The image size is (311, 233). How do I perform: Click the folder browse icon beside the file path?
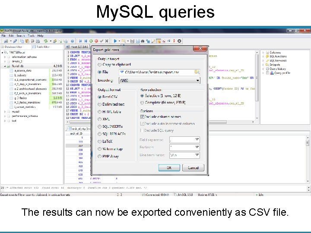tap(197, 72)
